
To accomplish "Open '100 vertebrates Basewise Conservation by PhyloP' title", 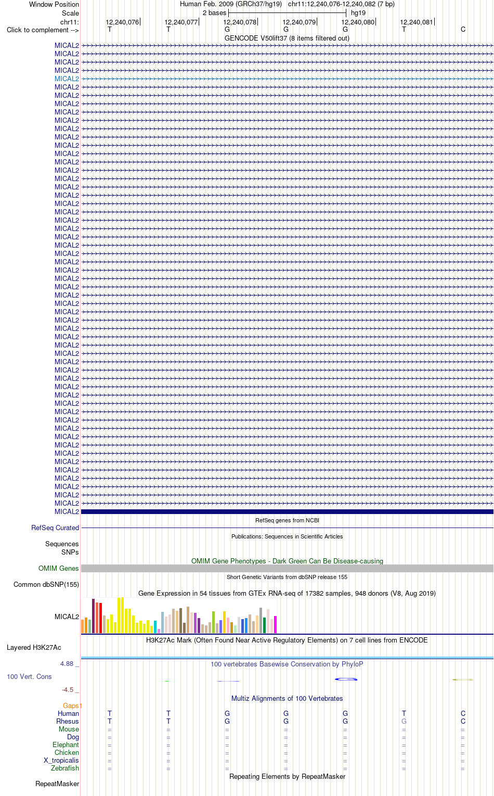I will click(287, 664).
